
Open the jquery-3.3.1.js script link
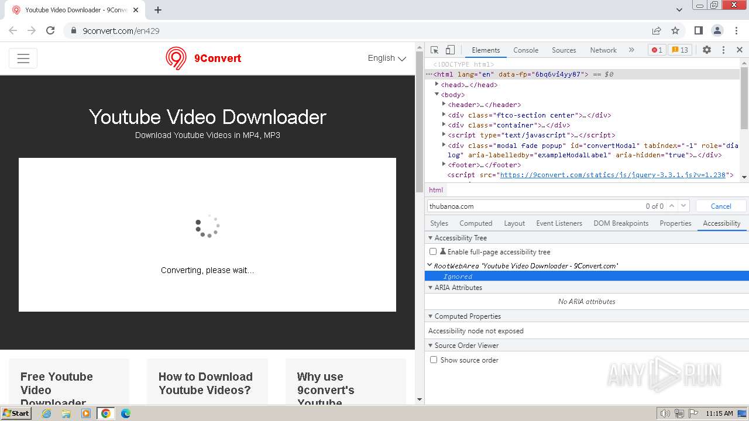[613, 175]
